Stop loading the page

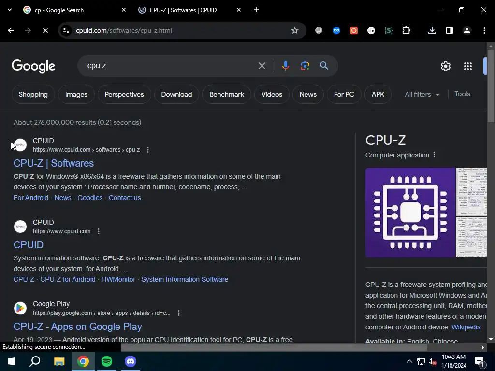45,30
